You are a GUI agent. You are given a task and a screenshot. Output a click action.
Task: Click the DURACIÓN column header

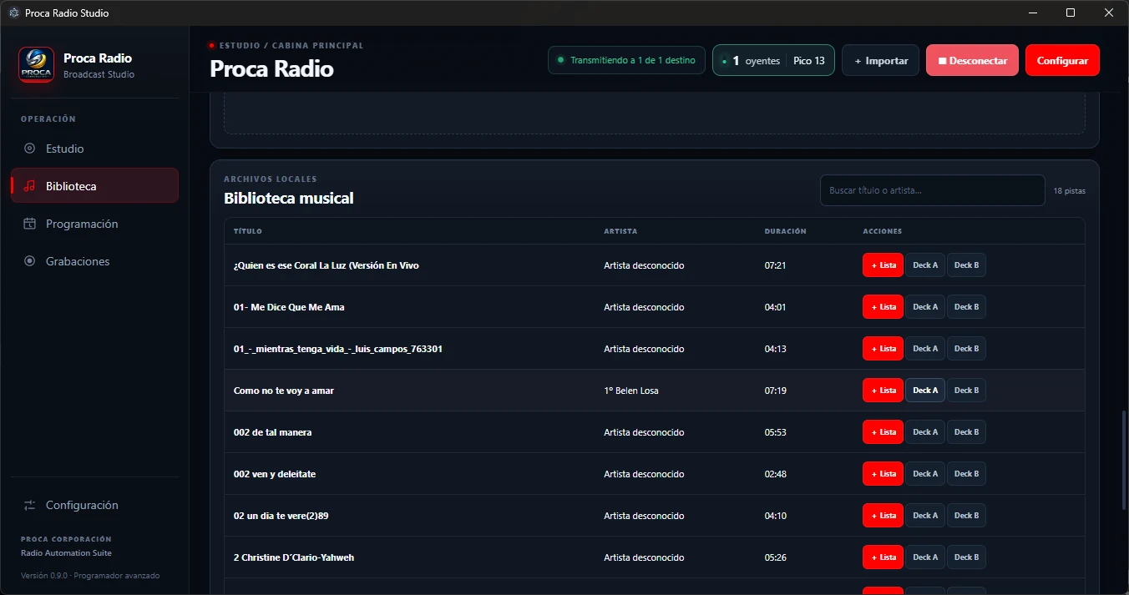tap(785, 231)
